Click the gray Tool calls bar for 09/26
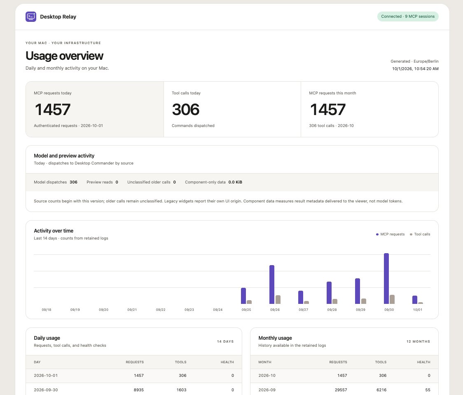The height and width of the screenshot is (395, 463). pyautogui.click(x=278, y=299)
